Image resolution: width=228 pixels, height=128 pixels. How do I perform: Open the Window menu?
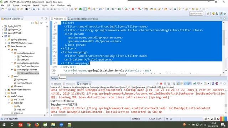[60, 5]
